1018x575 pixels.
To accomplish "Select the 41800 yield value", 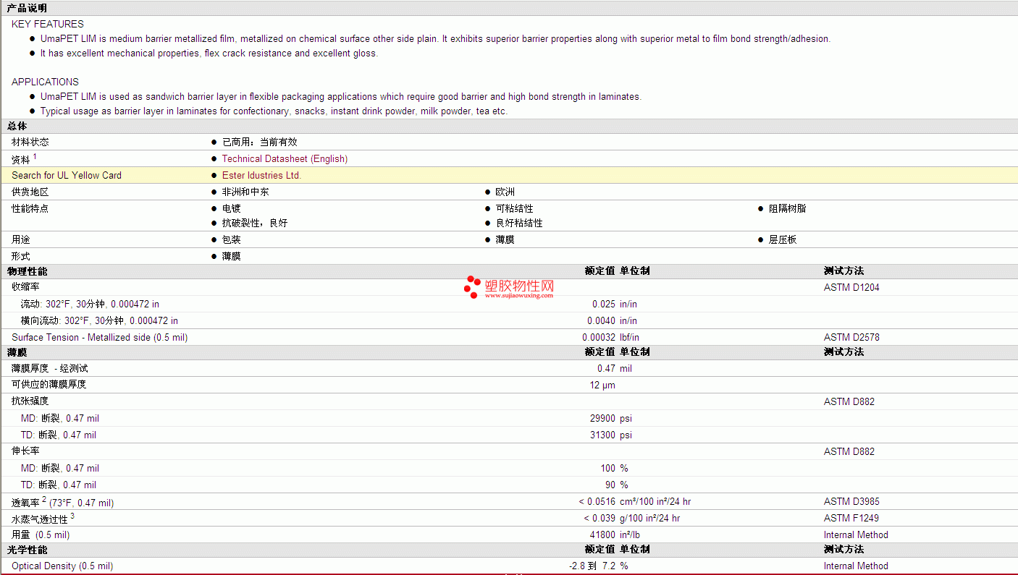I will pos(602,535).
